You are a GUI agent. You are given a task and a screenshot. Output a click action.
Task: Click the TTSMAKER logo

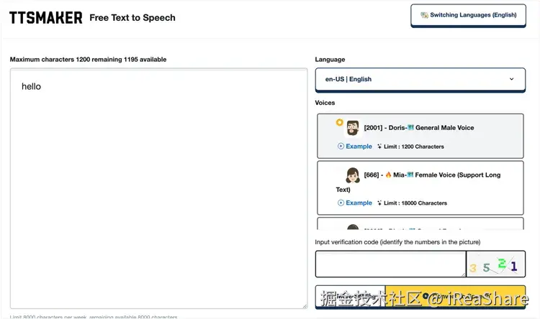[46, 18]
